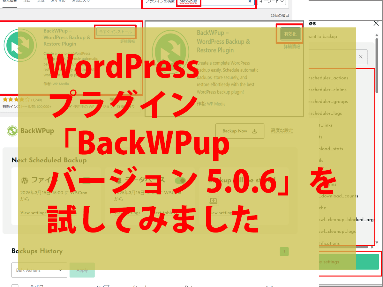Viewport: 383px width, 287px height.
Task: Click the 今すぐインストール button
Action: (x=116, y=32)
